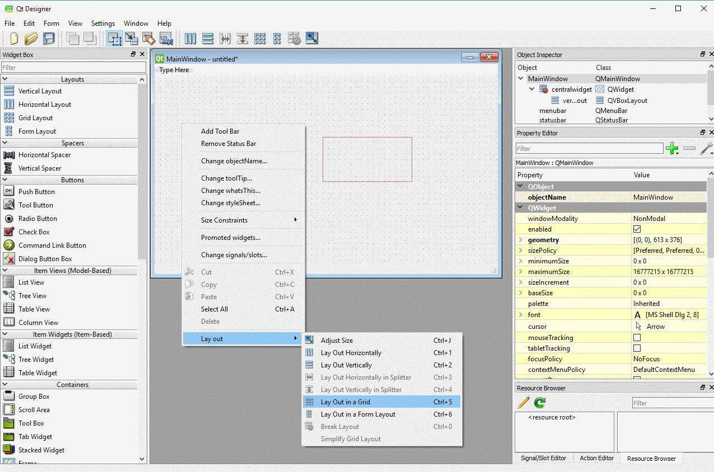Image resolution: width=714 pixels, height=472 pixels.
Task: Select the Edit Tab Order mode icon
Action: (x=166, y=39)
